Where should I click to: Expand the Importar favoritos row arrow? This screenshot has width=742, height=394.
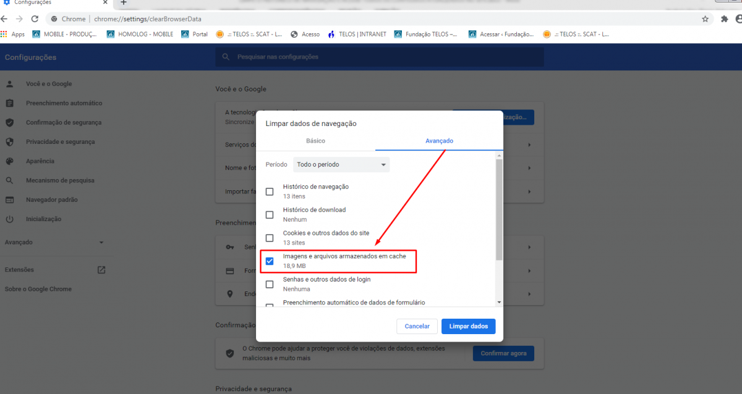pyautogui.click(x=530, y=191)
